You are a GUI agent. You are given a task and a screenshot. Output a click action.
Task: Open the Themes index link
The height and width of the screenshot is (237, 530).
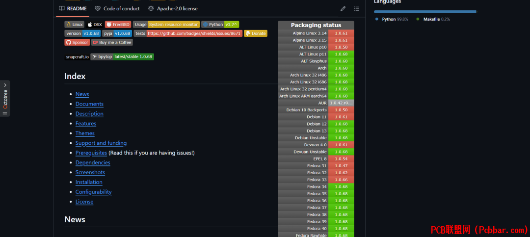tap(85, 133)
